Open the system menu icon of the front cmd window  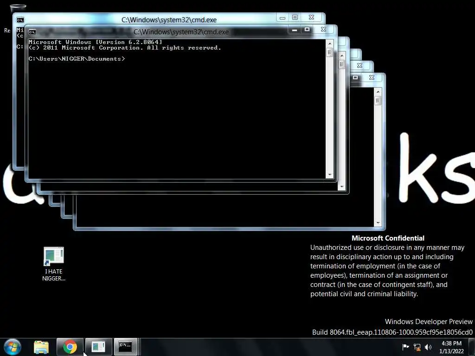(32, 32)
